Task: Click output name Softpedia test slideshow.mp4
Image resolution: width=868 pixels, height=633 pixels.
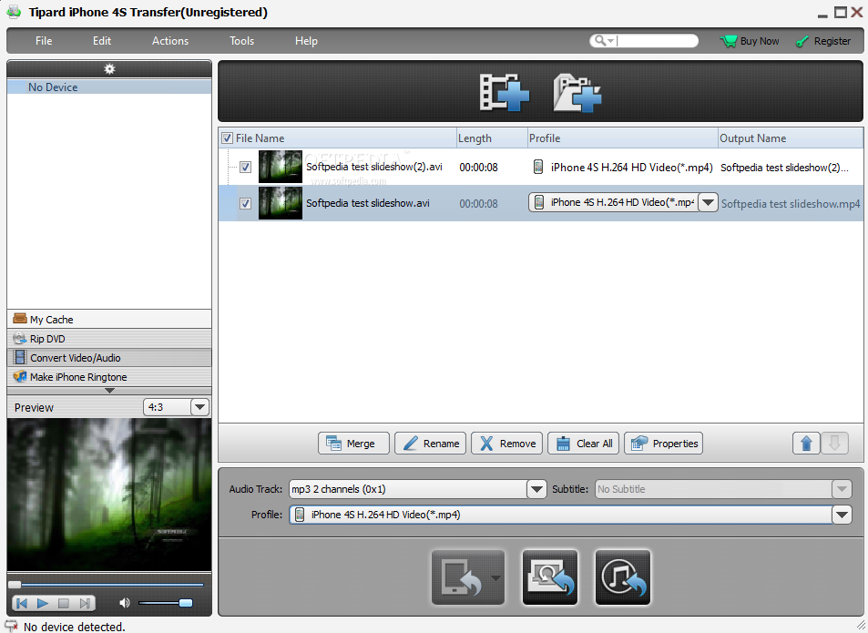Action: tap(791, 204)
